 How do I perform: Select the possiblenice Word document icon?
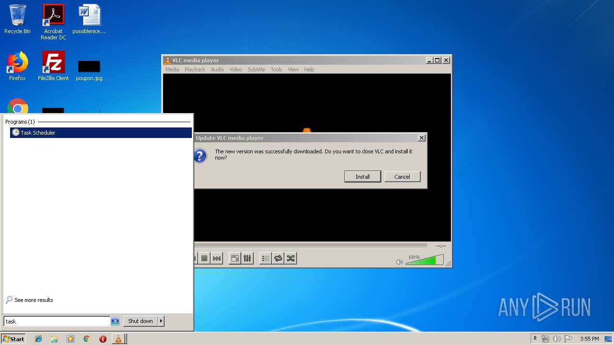click(89, 19)
